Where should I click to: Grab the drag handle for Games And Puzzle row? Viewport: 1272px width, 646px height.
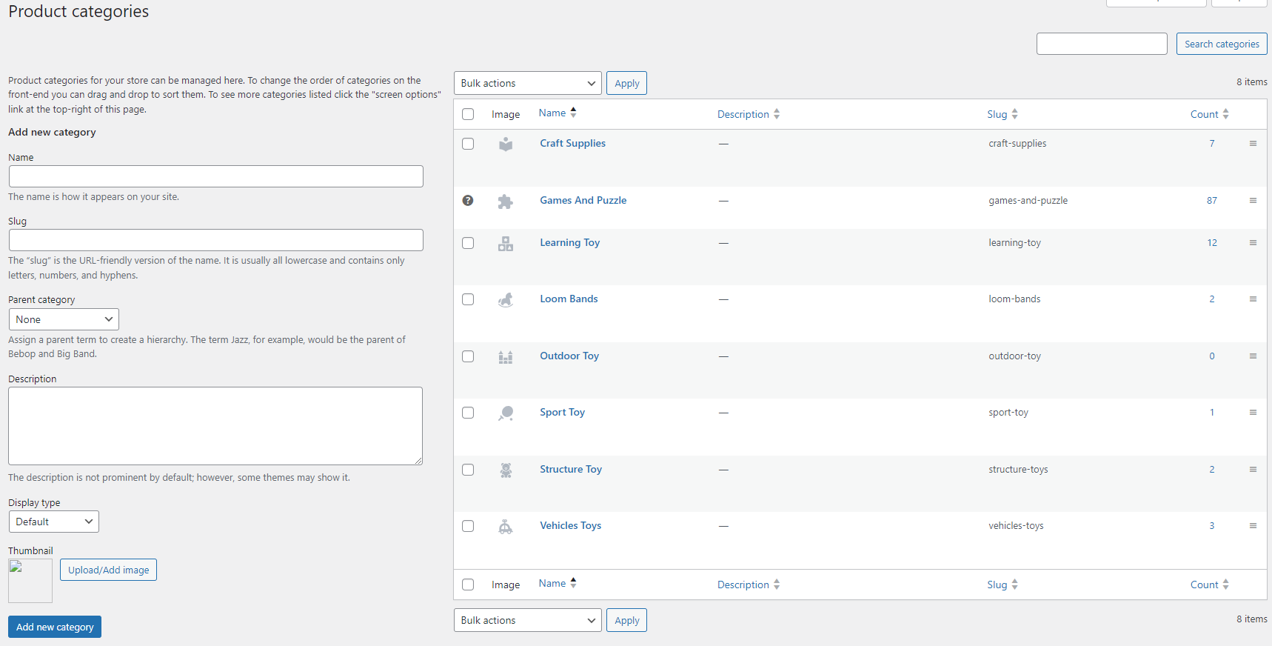[x=1253, y=200]
